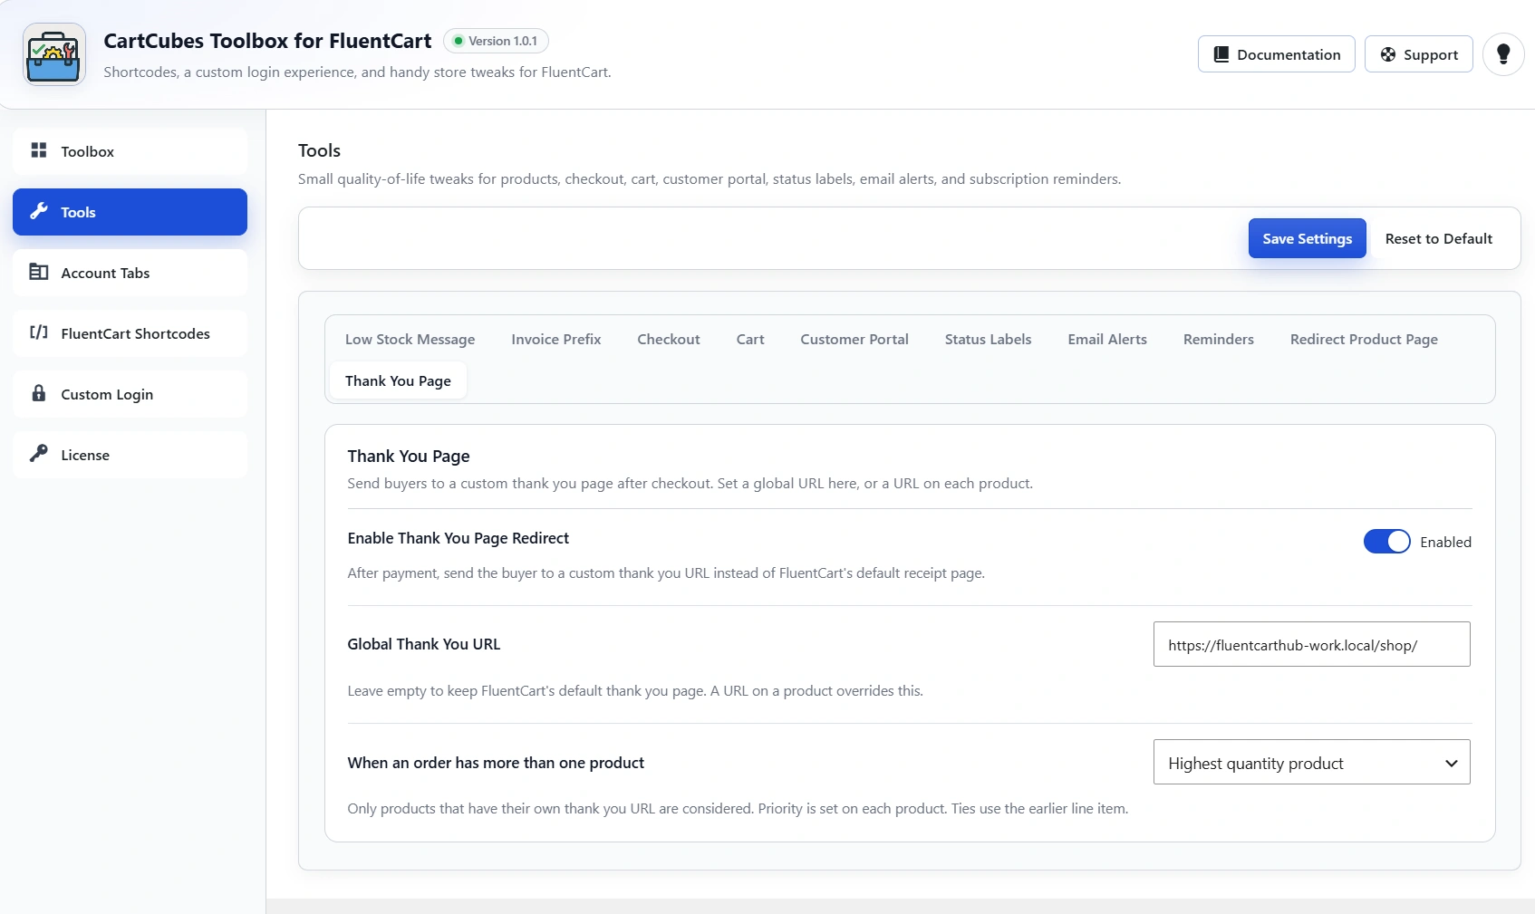Click Reset to Default
1535x914 pixels.
[x=1439, y=238]
